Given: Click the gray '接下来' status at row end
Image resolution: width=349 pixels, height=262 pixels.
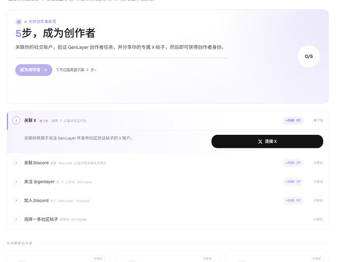Looking at the screenshot, I should 318,120.
